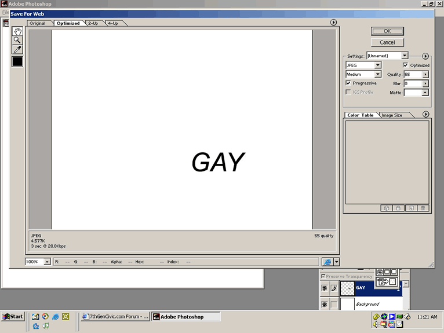Image resolution: width=444 pixels, height=333 pixels.
Task: Select the Eyedropper tool
Action: click(x=17, y=49)
